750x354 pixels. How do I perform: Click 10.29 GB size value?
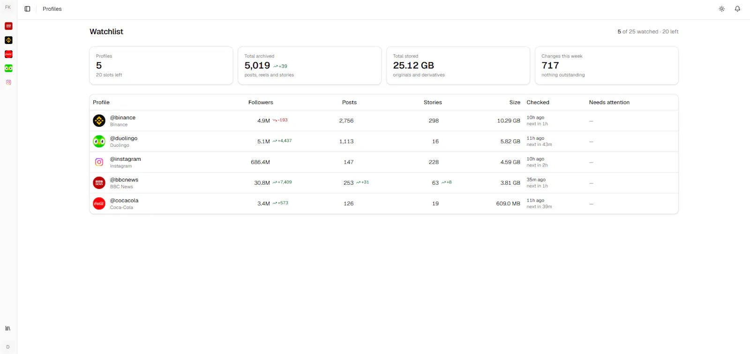point(509,121)
